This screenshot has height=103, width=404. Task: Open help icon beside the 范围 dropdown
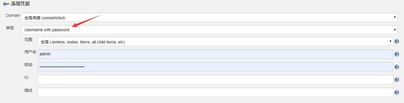(397, 41)
